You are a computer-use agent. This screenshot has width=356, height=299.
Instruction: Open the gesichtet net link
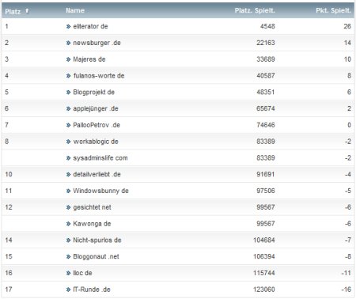(92, 207)
